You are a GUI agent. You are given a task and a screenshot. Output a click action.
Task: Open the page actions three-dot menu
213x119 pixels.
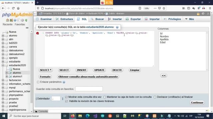coord(155,8)
